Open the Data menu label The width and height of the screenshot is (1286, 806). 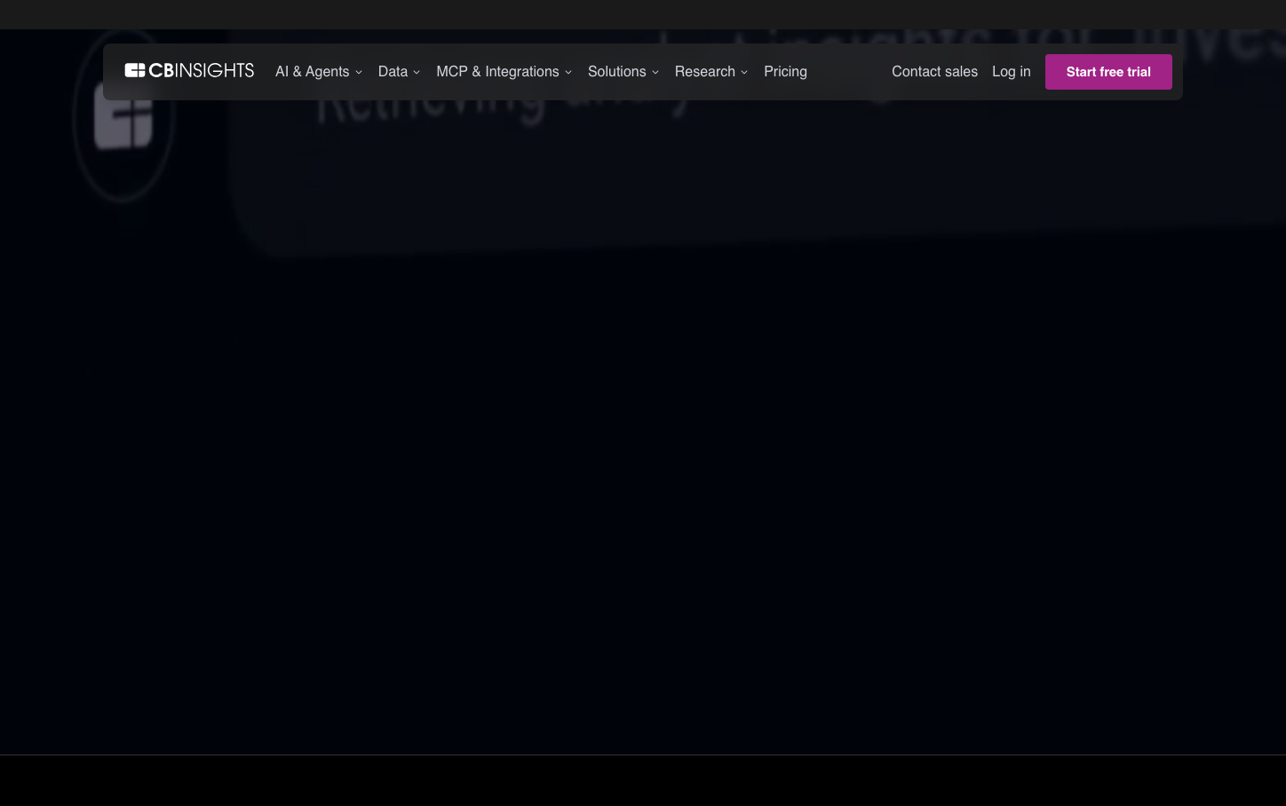pyautogui.click(x=393, y=72)
